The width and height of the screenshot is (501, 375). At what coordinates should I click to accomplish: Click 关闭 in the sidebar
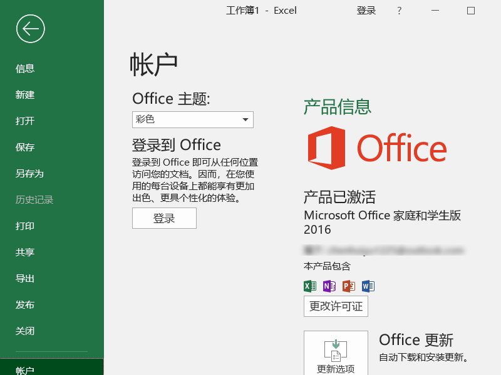(x=25, y=331)
